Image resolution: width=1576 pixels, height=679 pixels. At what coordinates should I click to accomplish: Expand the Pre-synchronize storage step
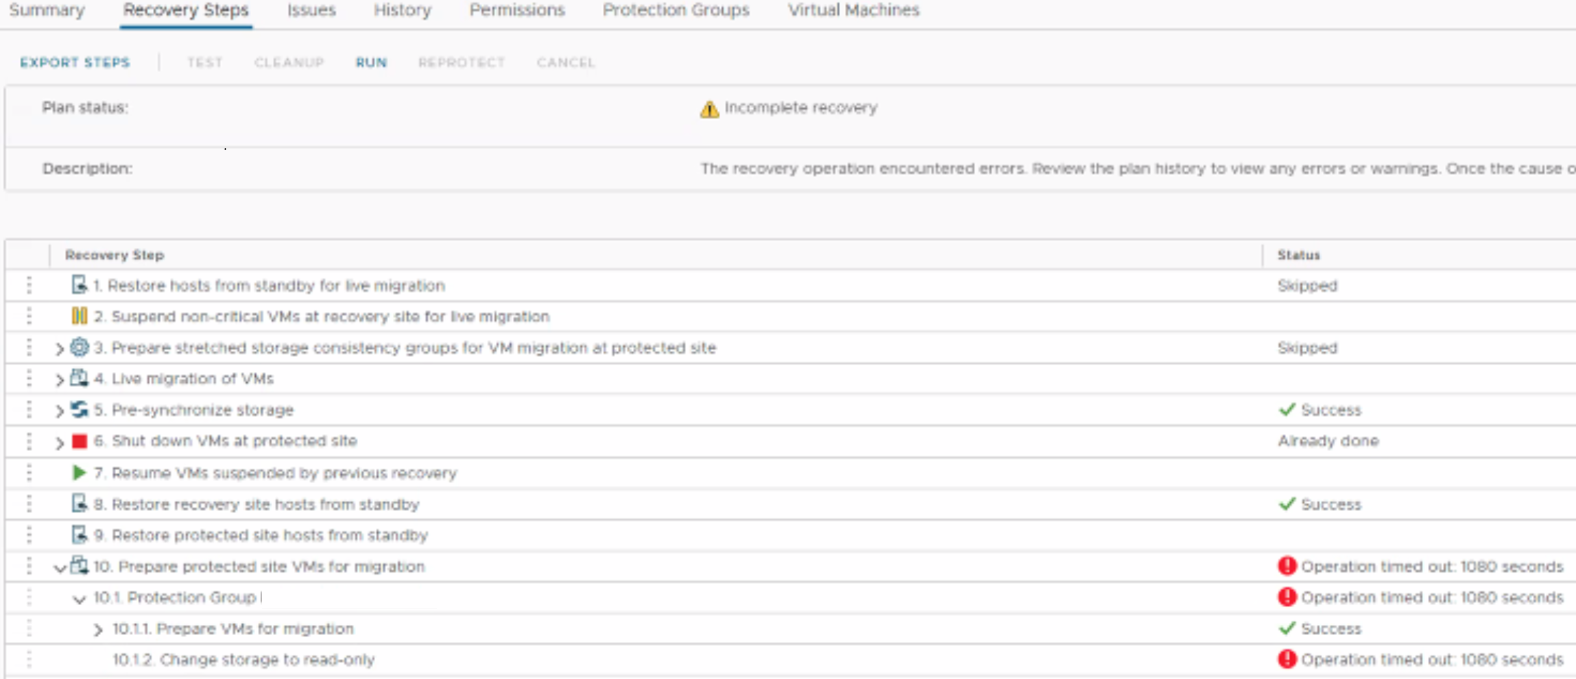tap(60, 411)
